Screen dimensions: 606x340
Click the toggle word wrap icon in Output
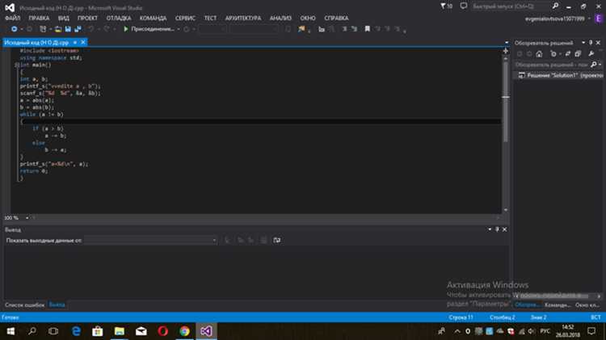(x=276, y=241)
